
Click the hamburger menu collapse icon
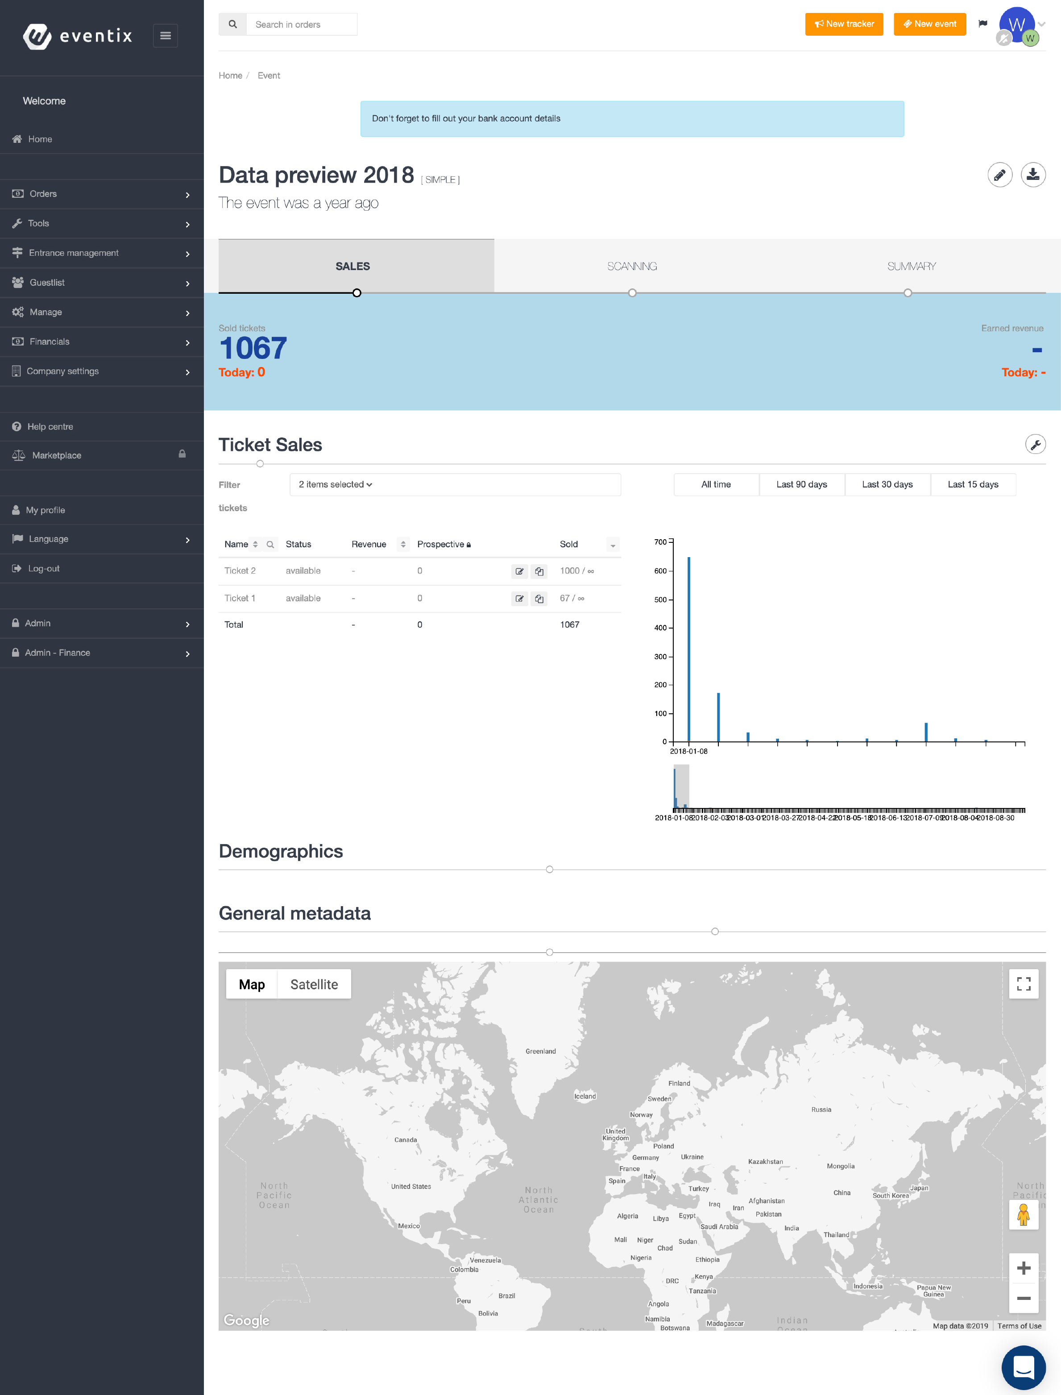(x=166, y=36)
